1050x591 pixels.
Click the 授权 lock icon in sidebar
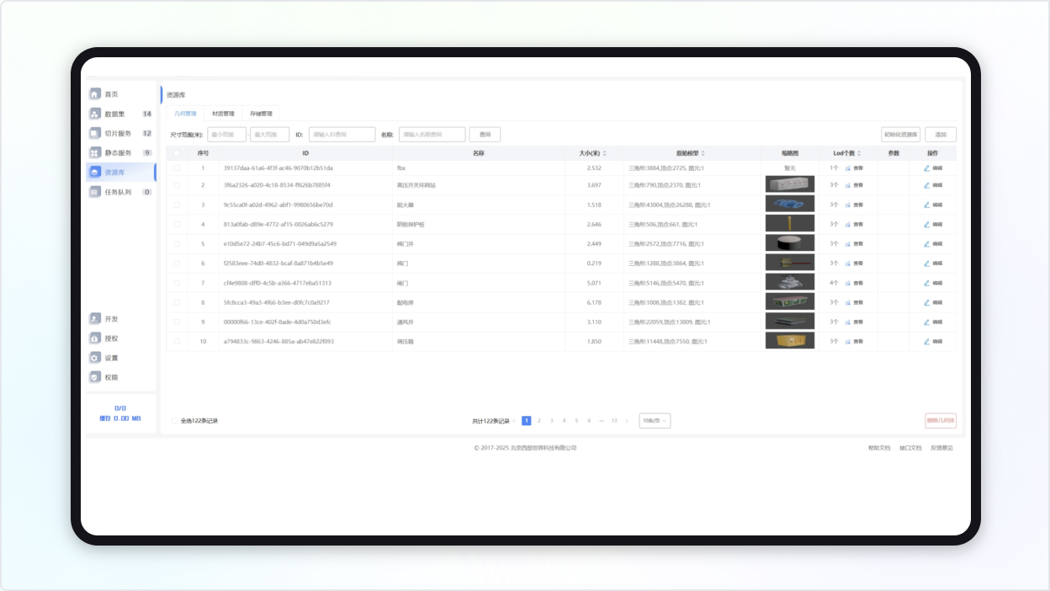(95, 338)
